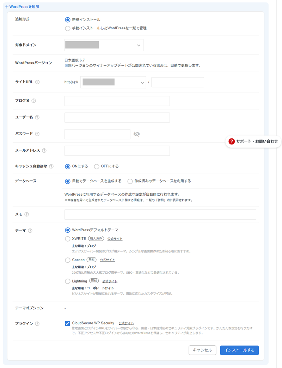Click the help icon next to メールアドレス

click(44, 150)
